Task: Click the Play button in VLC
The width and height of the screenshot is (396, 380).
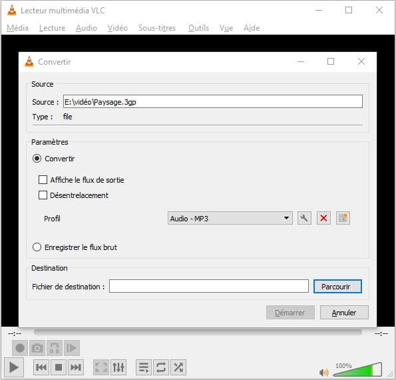Action: pyautogui.click(x=13, y=367)
